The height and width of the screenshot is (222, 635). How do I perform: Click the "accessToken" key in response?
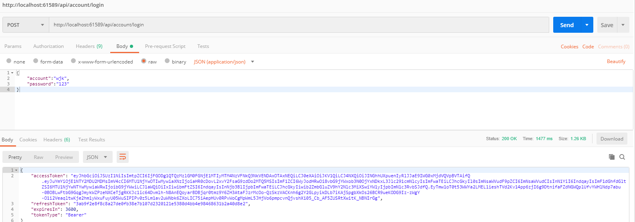click(48, 176)
